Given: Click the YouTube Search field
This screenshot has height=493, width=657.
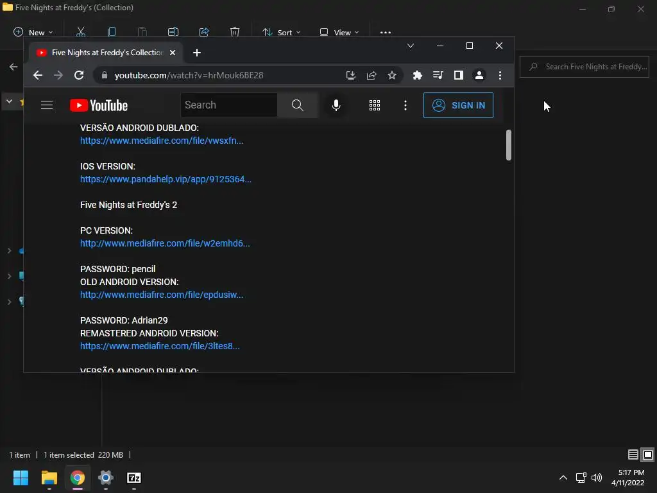Looking at the screenshot, I should [x=229, y=105].
